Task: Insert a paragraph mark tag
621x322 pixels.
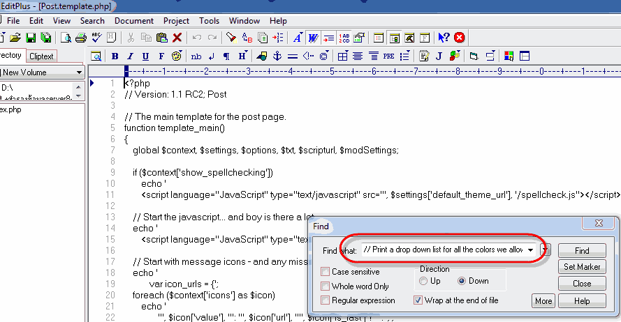Action: click(226, 56)
